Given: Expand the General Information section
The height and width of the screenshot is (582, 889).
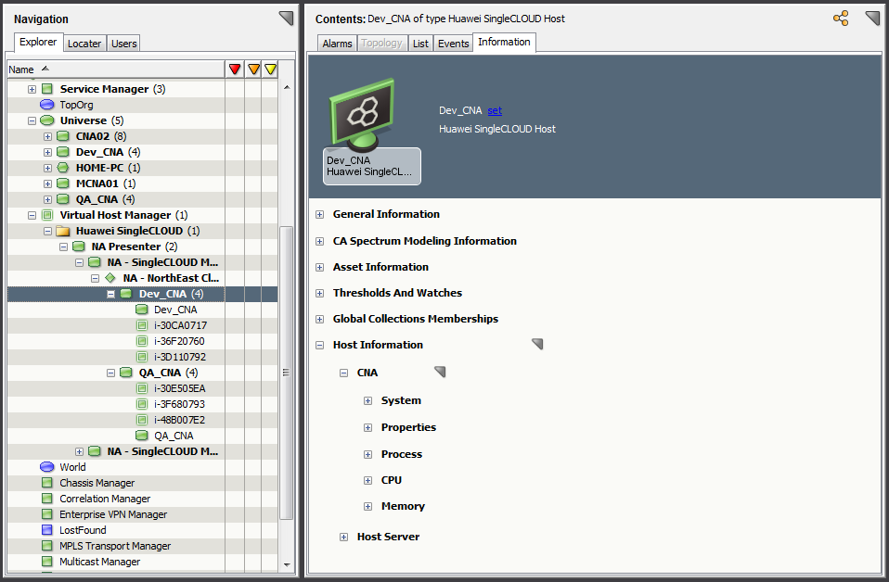Looking at the screenshot, I should 320,215.
